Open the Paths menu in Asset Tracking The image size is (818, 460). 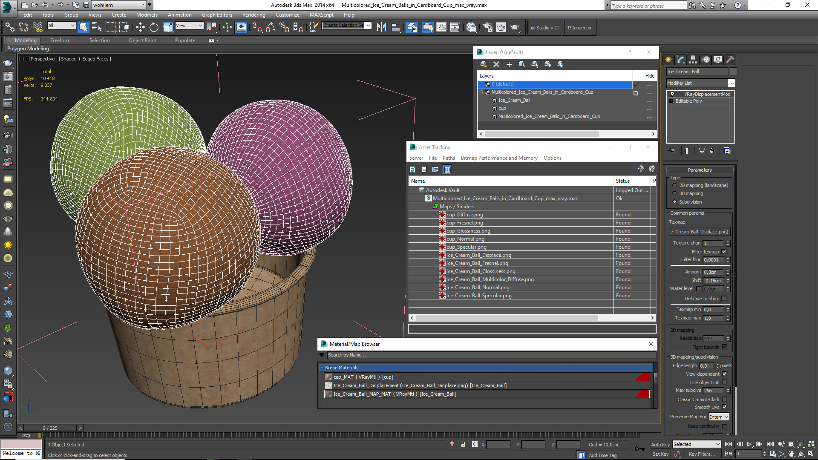coord(449,158)
